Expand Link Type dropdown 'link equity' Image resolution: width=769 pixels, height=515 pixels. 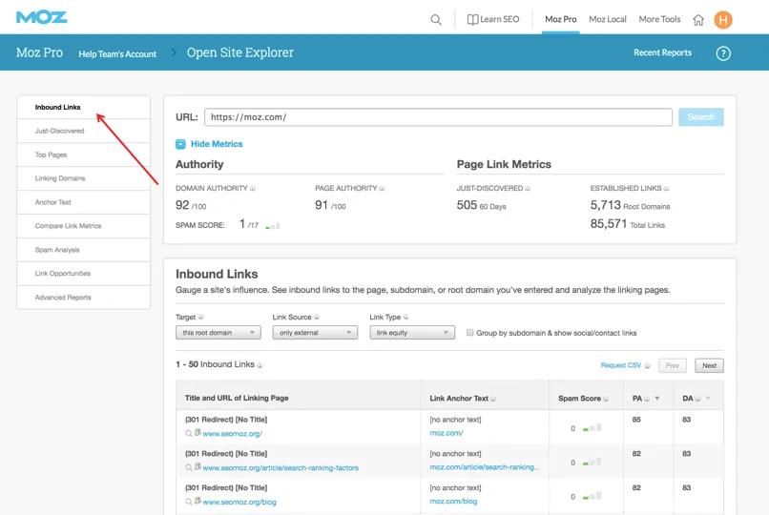pyautogui.click(x=412, y=333)
